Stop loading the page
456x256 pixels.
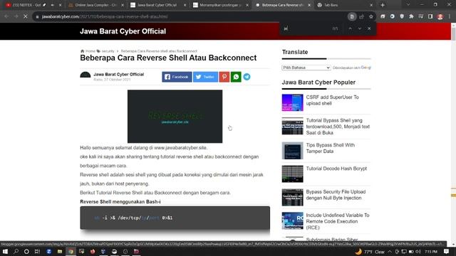[x=26, y=16]
